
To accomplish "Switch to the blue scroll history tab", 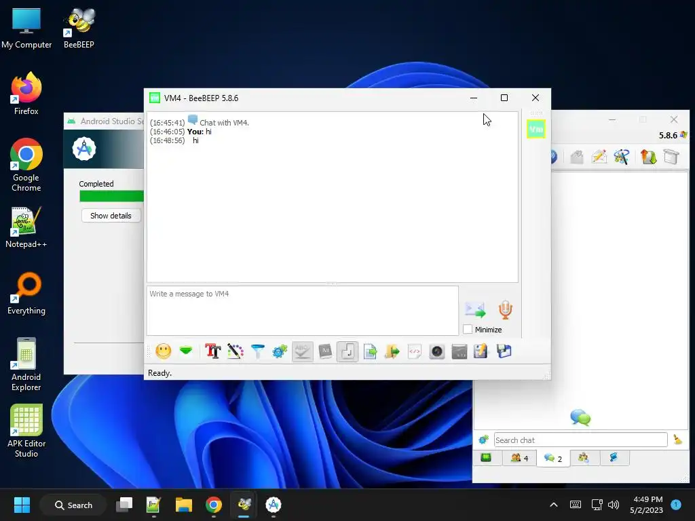I will pos(614,458).
